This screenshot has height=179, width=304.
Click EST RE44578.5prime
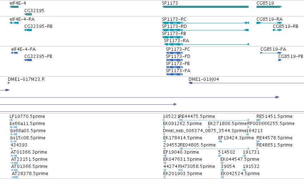pyautogui.click(x=258, y=141)
